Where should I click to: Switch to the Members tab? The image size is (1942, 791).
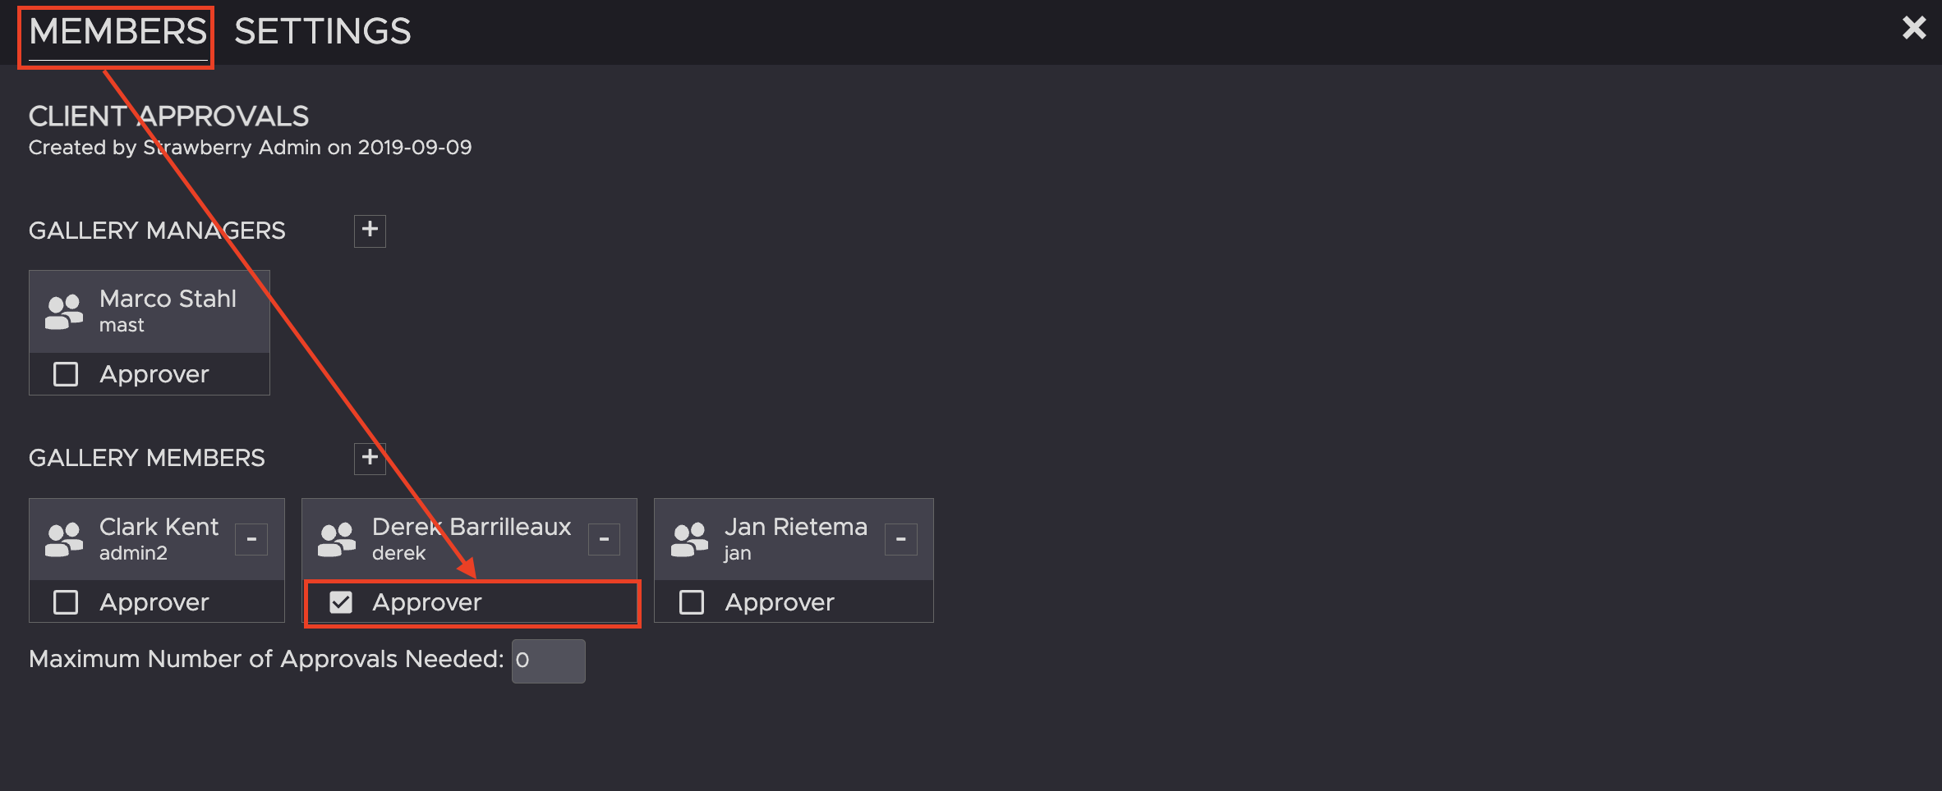[x=117, y=33]
